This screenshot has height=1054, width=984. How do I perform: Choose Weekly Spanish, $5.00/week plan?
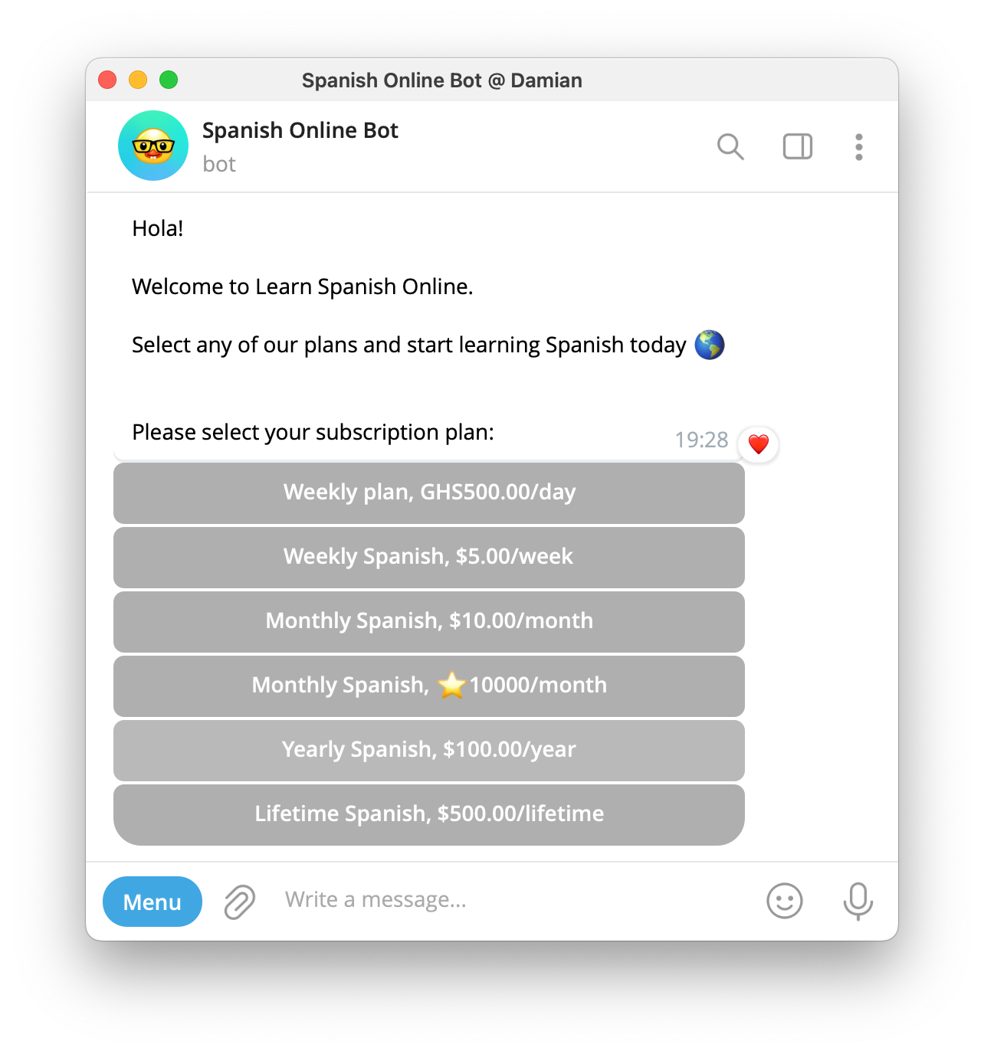pos(429,558)
